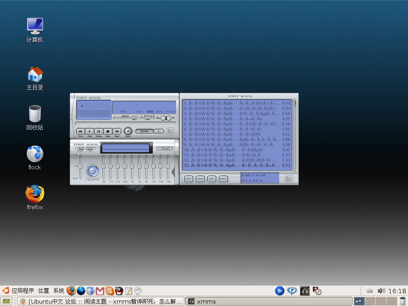Click the Volume slider handle
Image resolution: width=408 pixels, height=306 pixels.
pos(134,118)
